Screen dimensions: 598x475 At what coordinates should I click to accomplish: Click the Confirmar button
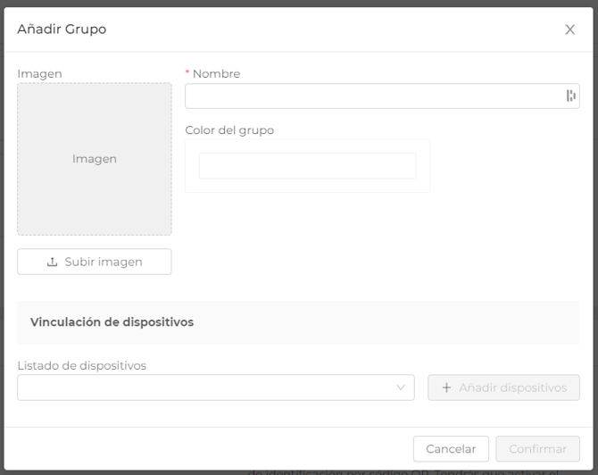tap(537, 449)
